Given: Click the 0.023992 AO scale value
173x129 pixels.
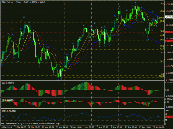Looking at the screenshot, I should (x=169, y=83).
